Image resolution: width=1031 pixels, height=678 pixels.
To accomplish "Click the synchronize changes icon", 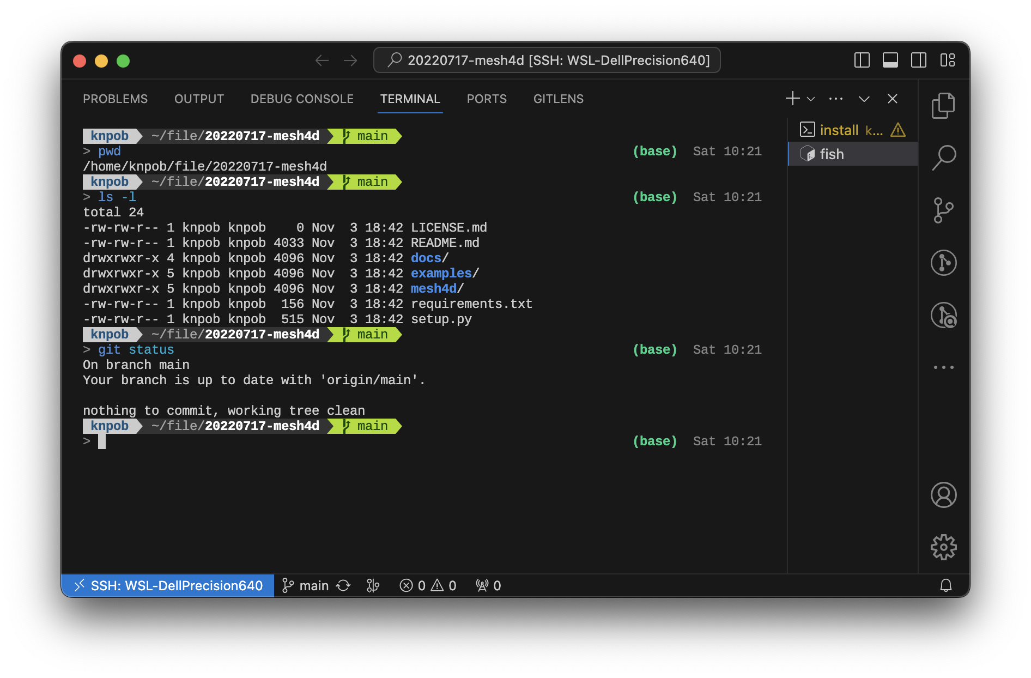I will click(x=343, y=585).
